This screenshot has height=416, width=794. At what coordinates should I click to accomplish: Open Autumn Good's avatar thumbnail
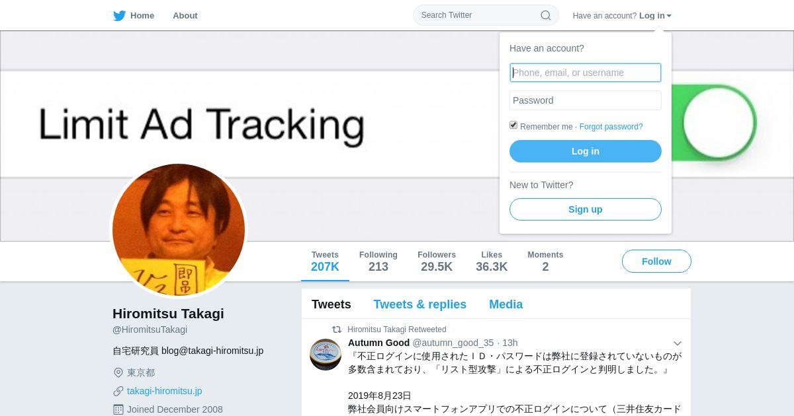(326, 355)
